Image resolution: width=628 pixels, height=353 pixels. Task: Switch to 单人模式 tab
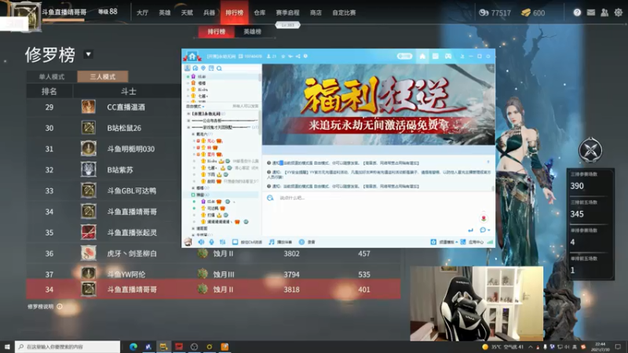[52, 76]
